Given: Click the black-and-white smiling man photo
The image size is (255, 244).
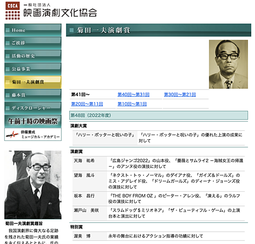Looking at the screenshot, I should (x=33, y=185).
